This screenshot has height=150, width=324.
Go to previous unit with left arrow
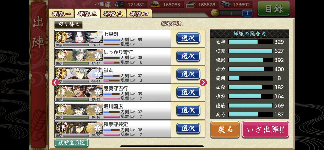(x=55, y=82)
